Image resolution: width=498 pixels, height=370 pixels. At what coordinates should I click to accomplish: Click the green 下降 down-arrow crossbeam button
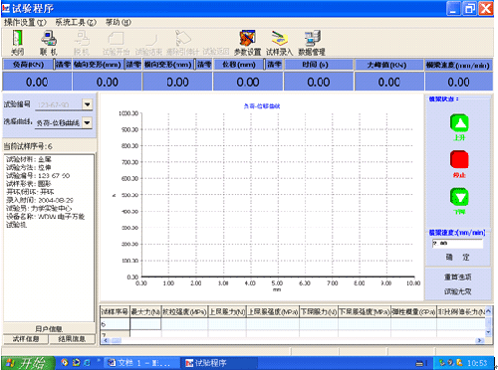pyautogui.click(x=459, y=197)
